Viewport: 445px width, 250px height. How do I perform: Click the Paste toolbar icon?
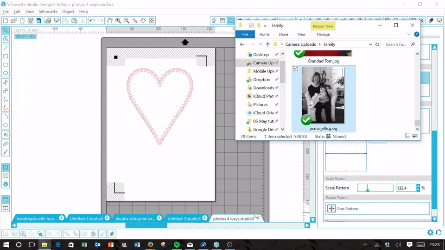point(74,20)
